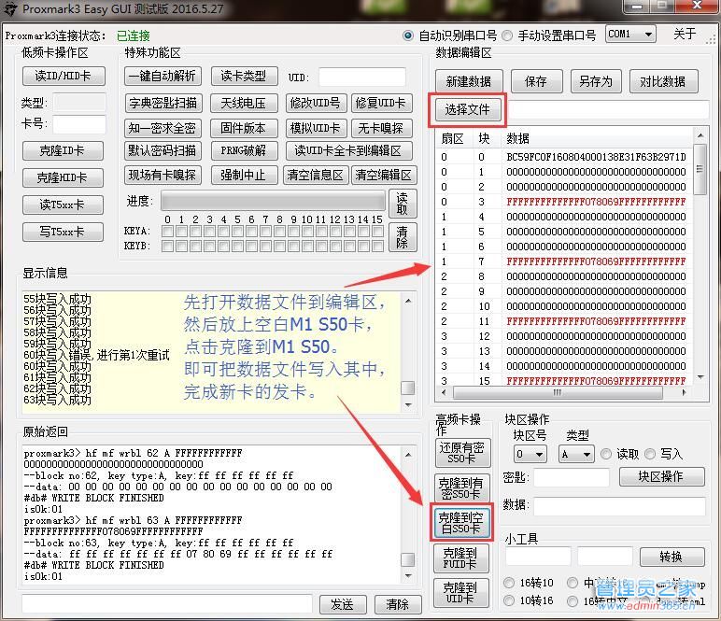Select 手动设置串口号 radio button

pyautogui.click(x=507, y=35)
